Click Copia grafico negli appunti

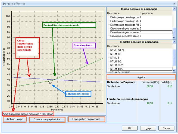[86, 119]
